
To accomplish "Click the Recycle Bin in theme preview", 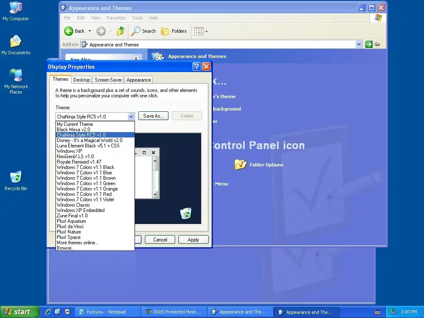I will click(186, 213).
